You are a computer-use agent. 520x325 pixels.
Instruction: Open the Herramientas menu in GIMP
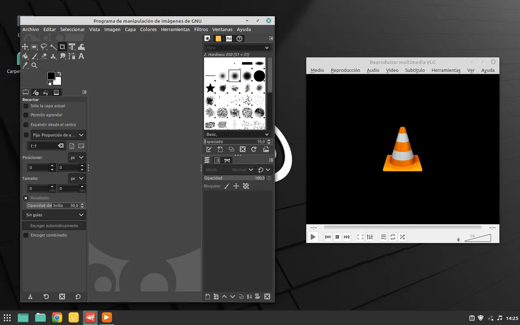(x=175, y=29)
